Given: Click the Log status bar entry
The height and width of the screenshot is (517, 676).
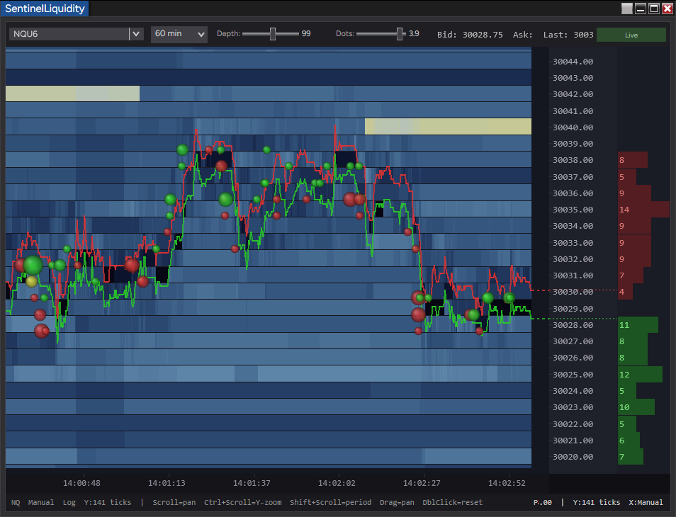Looking at the screenshot, I should pyautogui.click(x=69, y=502).
